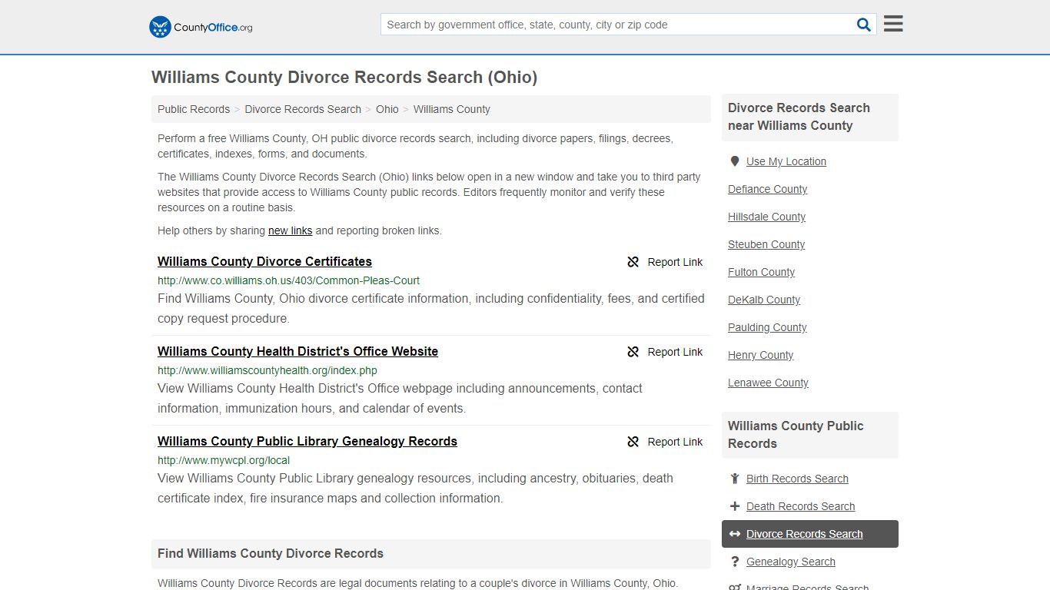The image size is (1050, 590).
Task: Click the search magnifier icon
Action: (x=864, y=25)
